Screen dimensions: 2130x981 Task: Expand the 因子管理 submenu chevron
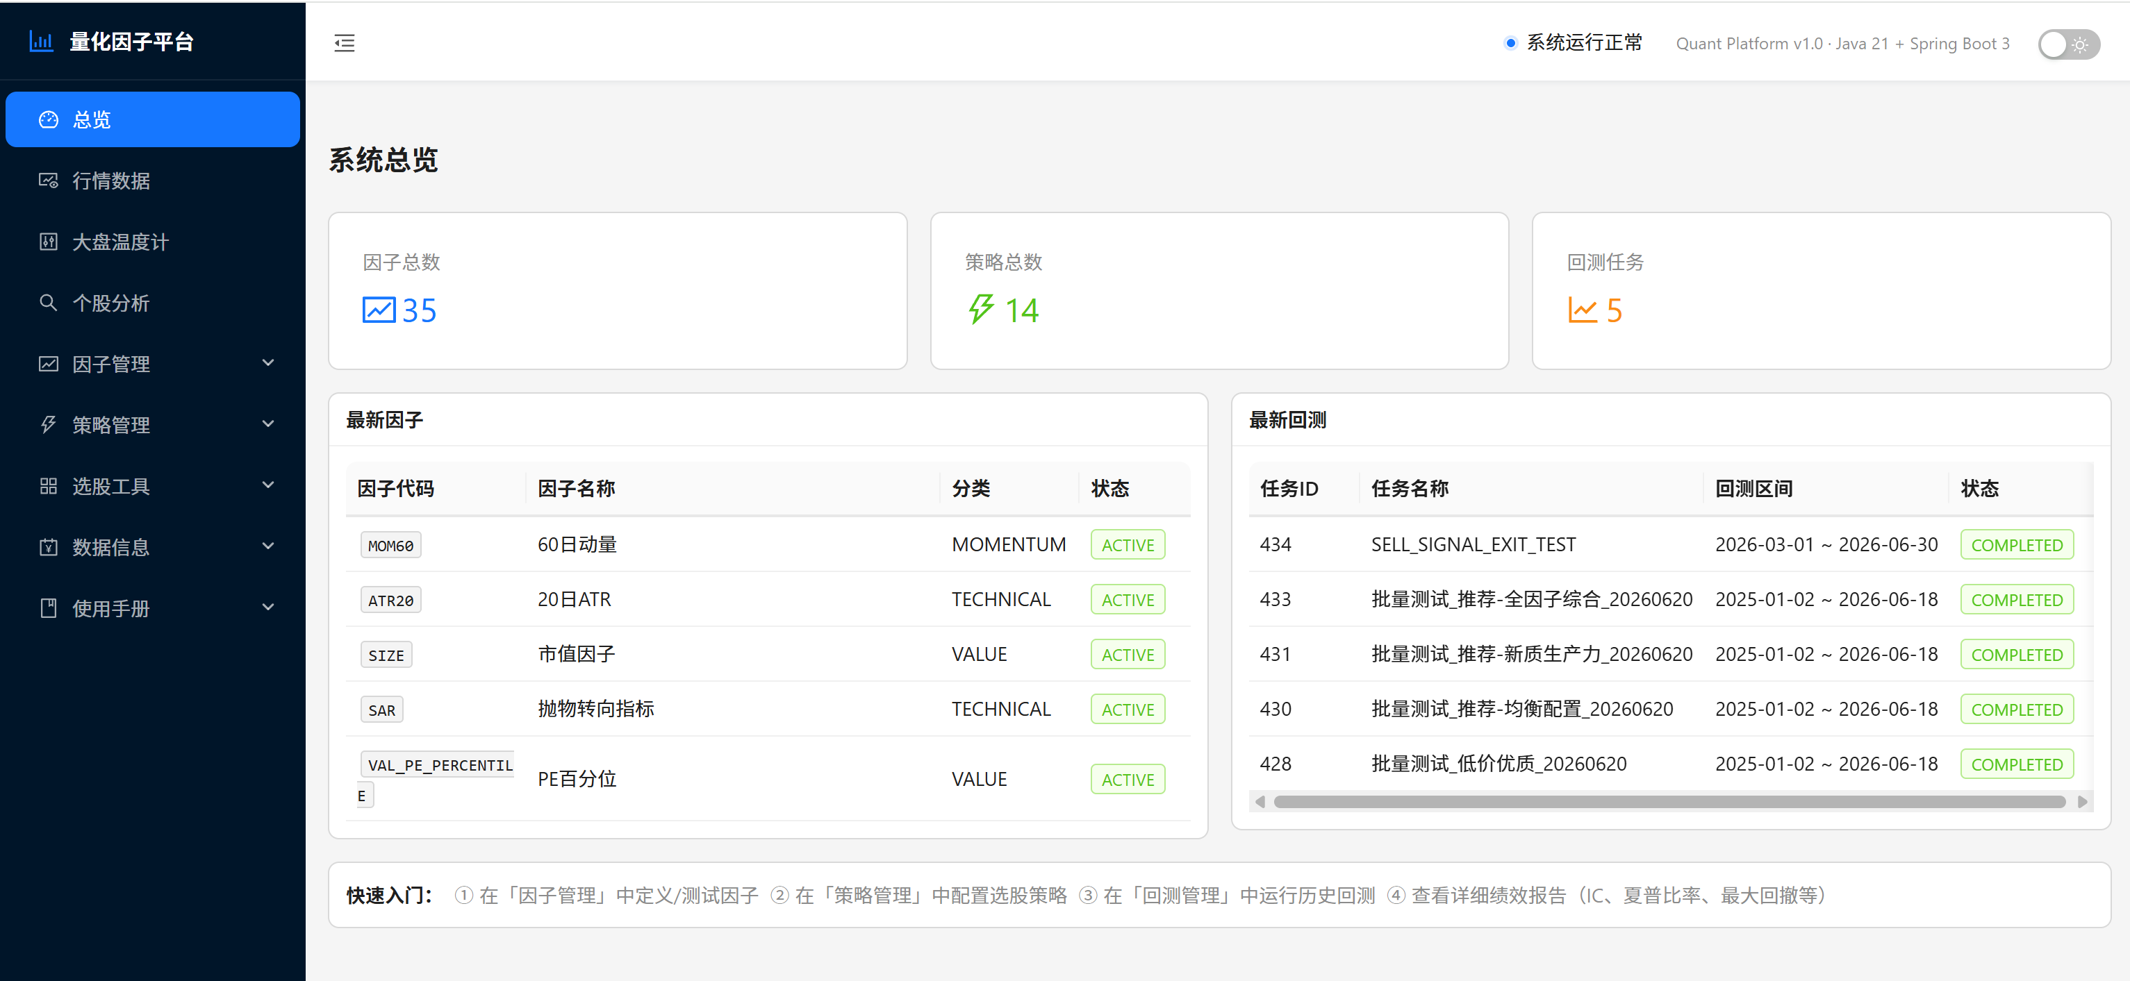tap(268, 363)
